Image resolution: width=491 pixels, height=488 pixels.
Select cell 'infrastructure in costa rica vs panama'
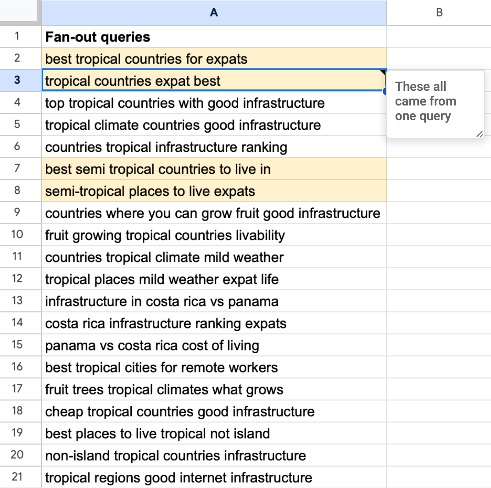tap(214, 301)
